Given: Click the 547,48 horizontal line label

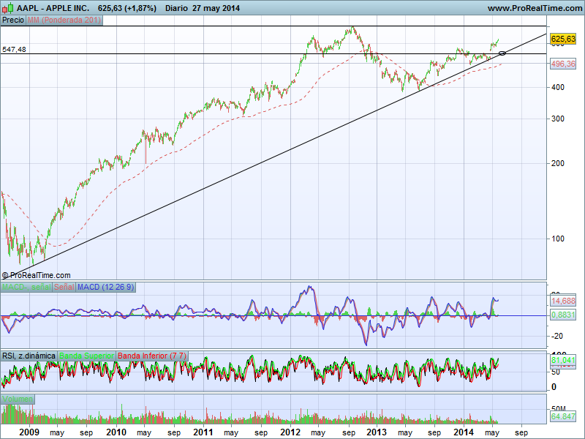Looking at the screenshot, I should 14,49.
